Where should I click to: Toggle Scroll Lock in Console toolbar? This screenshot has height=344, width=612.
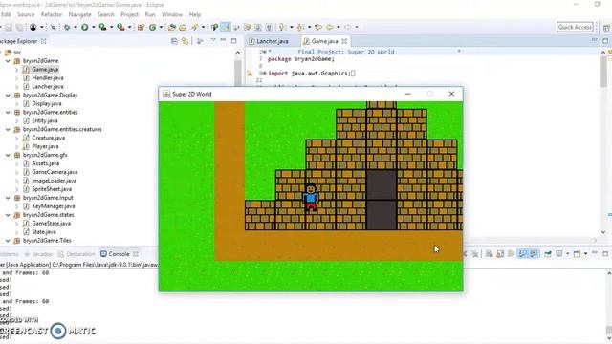pos(500,254)
